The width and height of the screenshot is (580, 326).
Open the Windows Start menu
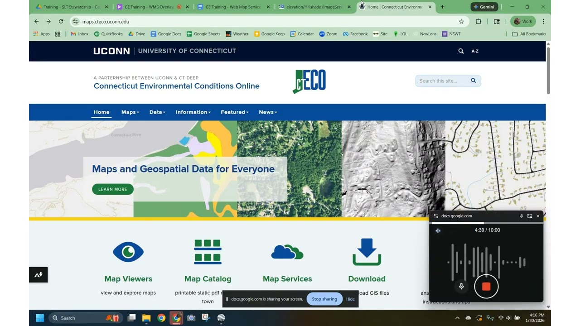click(x=40, y=318)
